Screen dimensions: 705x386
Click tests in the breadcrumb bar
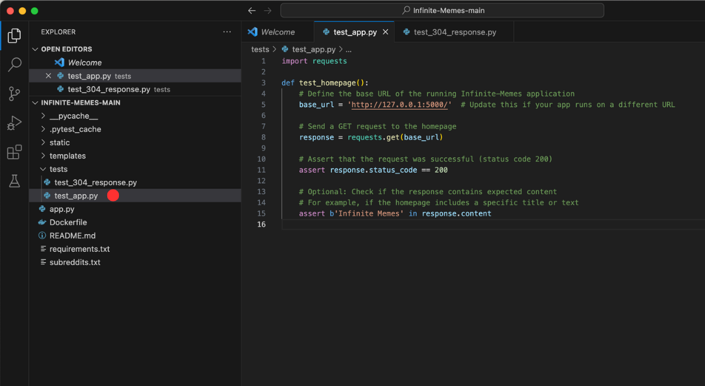tap(259, 48)
